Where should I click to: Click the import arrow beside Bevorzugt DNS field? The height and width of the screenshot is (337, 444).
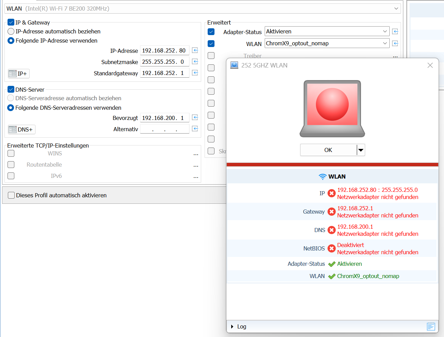coord(195,118)
